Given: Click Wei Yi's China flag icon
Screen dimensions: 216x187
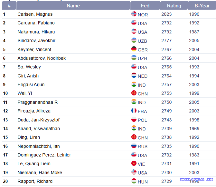Looking at the screenshot, I should click(134, 93).
